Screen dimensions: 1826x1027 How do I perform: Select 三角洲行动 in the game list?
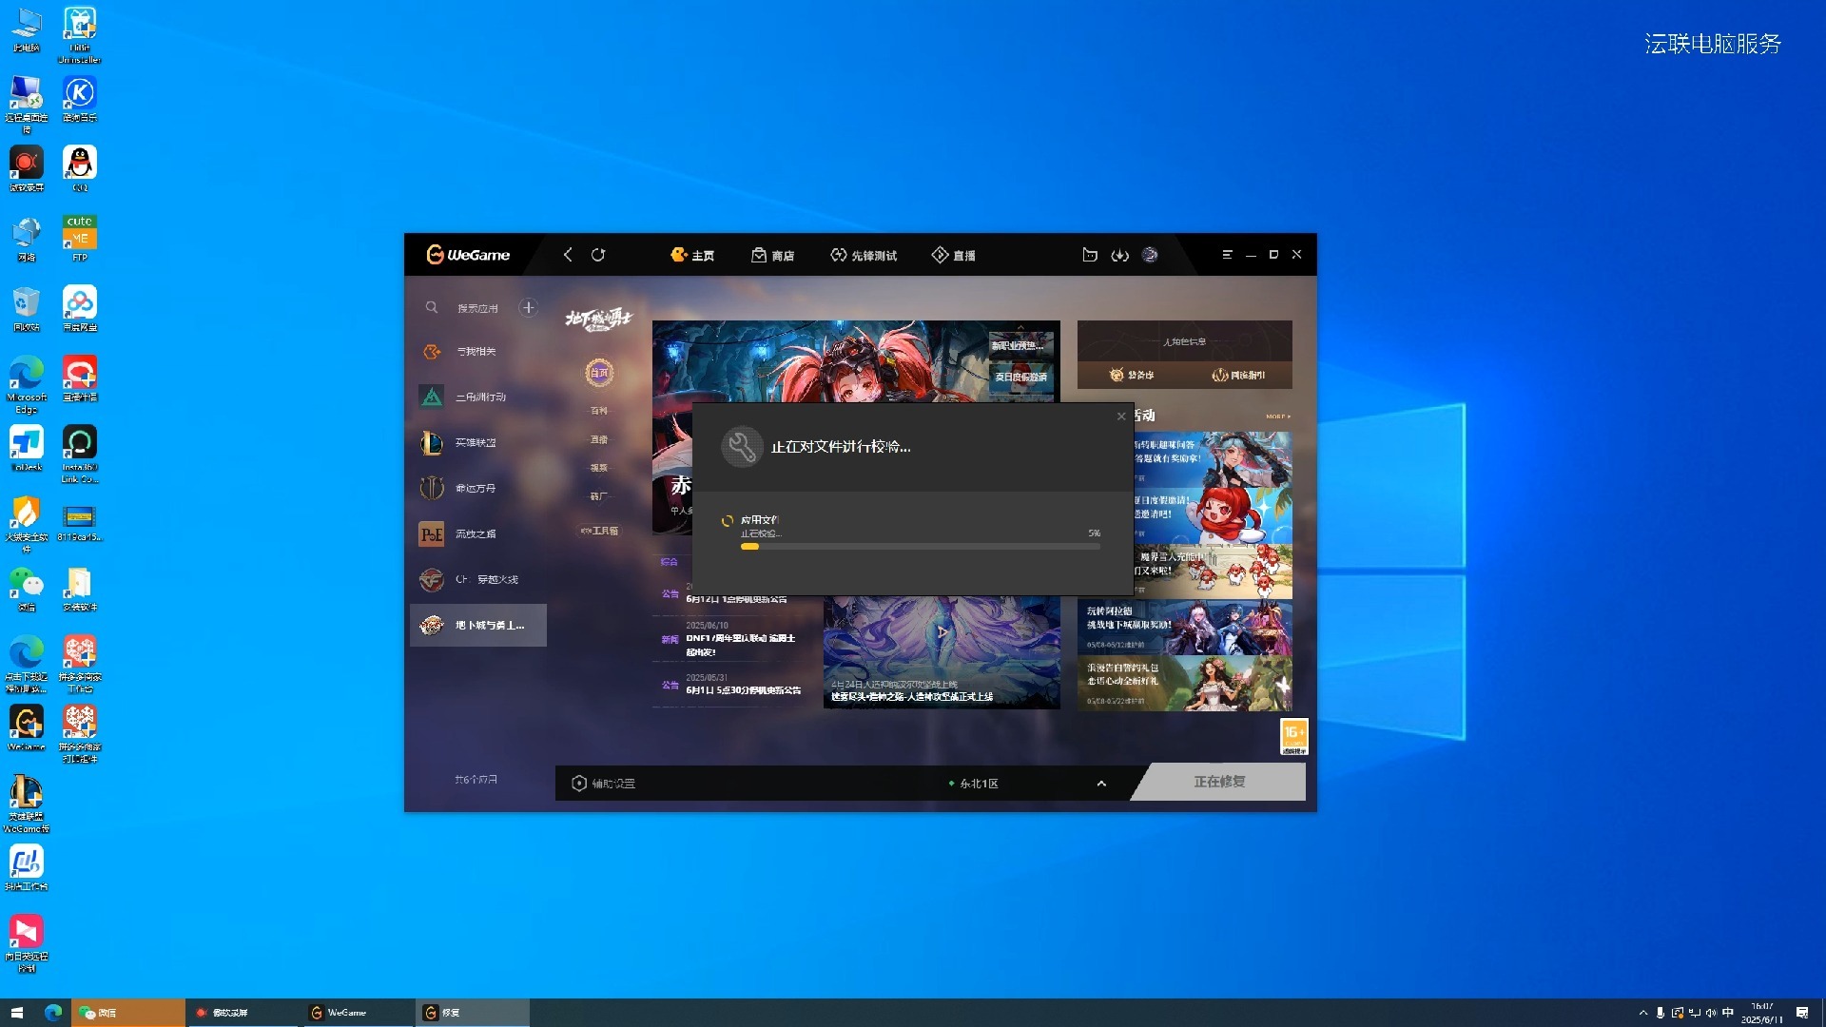click(478, 397)
